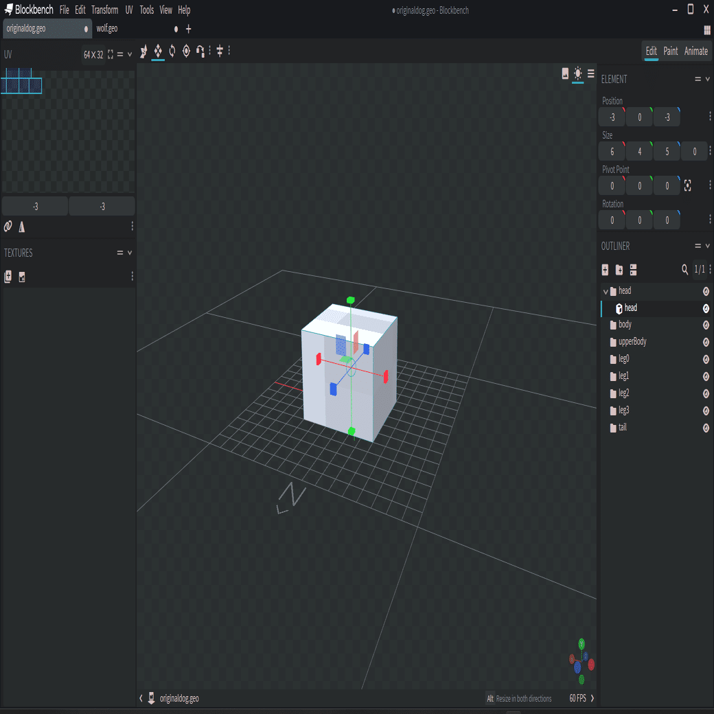This screenshot has width=714, height=714.
Task: Hide the tail group
Action: tap(706, 428)
